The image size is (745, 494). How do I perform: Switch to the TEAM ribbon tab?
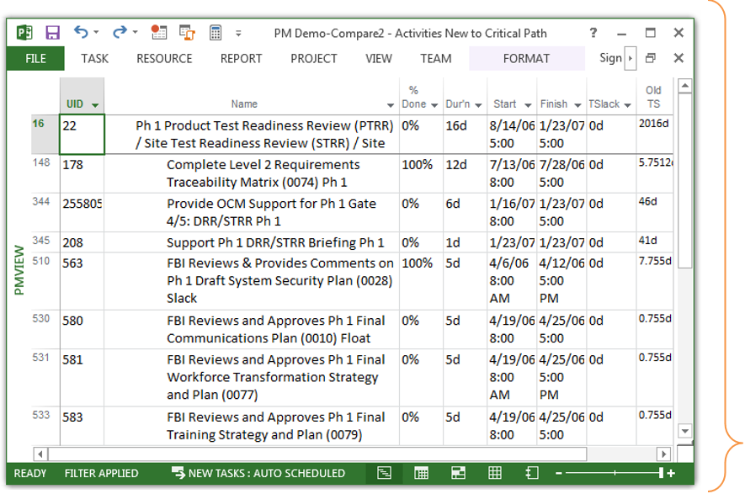(x=436, y=58)
